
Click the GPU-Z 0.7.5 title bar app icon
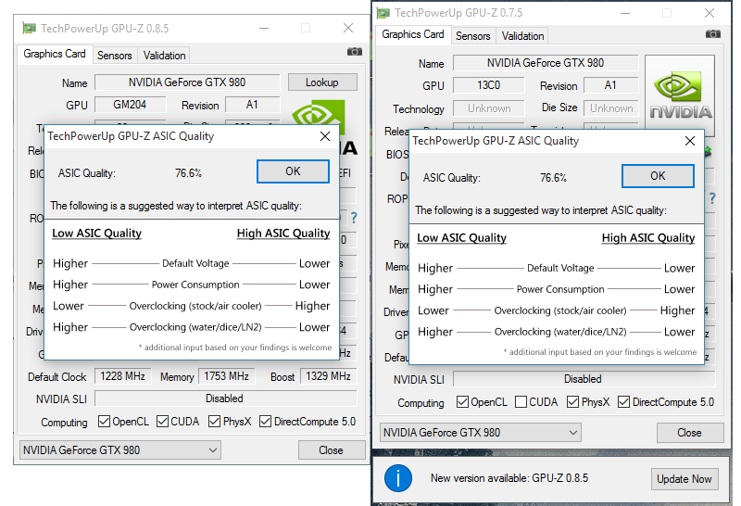(383, 13)
